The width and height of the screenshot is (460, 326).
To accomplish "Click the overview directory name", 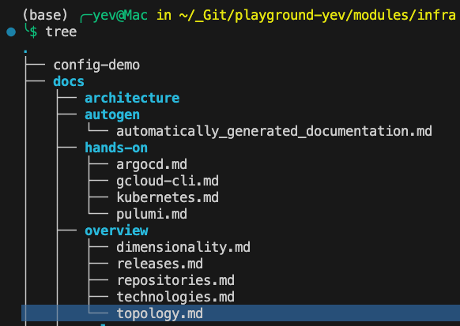I will (x=116, y=230).
